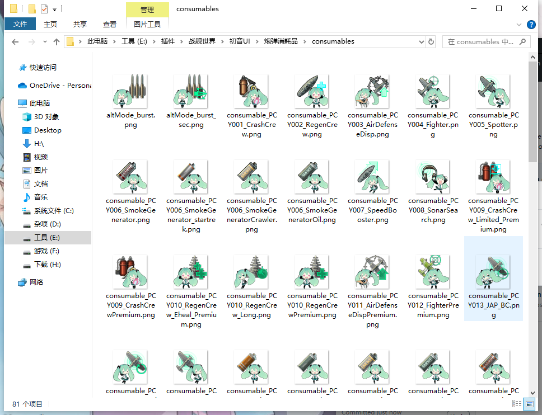Select consumable_PCY006_SmokeGenerator.png icon

pyautogui.click(x=130, y=177)
